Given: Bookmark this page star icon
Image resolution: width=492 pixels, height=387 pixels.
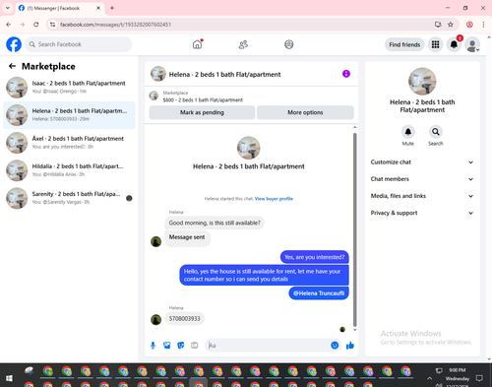Looking at the screenshot, I should (x=451, y=25).
